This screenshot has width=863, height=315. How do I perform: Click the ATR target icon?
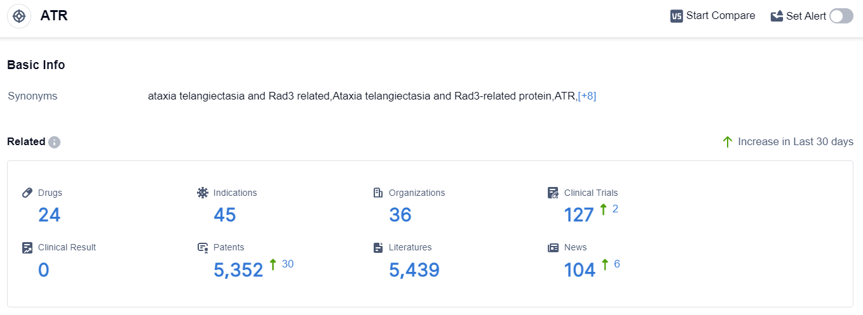coord(19,16)
